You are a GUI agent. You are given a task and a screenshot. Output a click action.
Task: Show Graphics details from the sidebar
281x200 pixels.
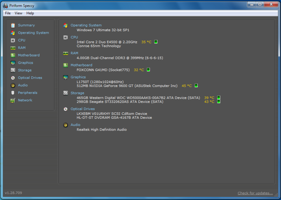(x=25, y=63)
